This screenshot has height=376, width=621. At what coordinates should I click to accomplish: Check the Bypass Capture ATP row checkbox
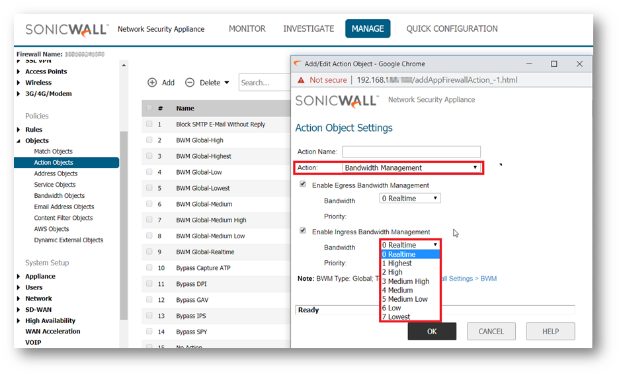tap(149, 267)
